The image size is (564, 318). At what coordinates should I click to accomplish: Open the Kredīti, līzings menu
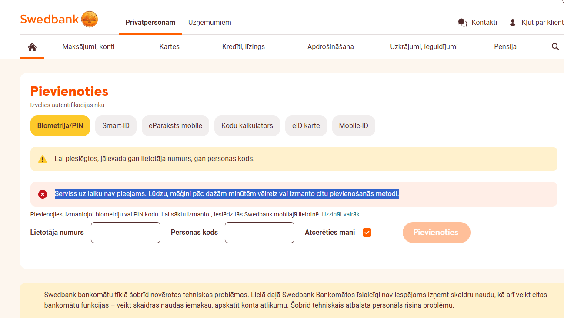coord(244,47)
